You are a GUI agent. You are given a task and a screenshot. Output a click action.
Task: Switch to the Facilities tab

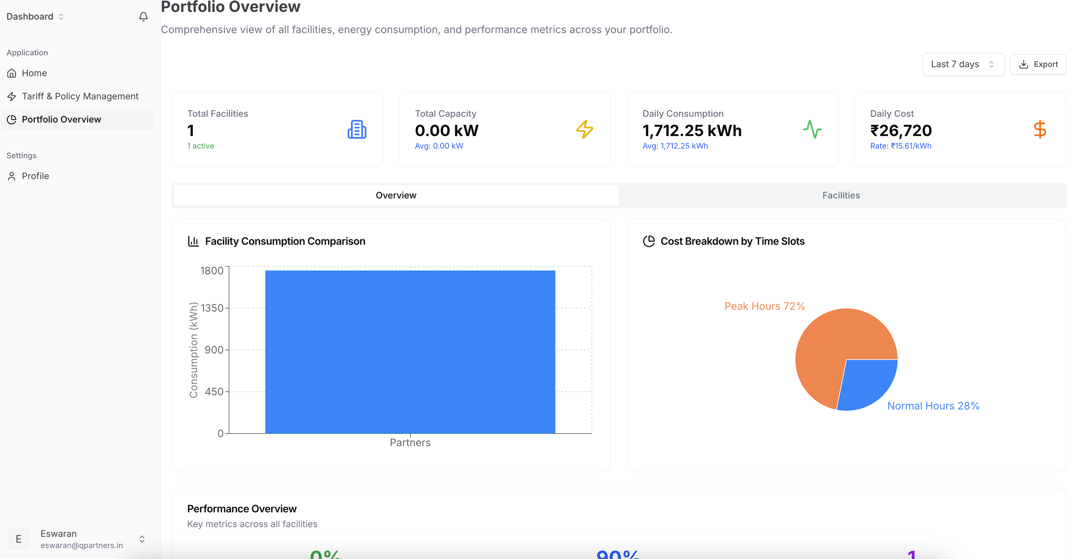(x=841, y=196)
